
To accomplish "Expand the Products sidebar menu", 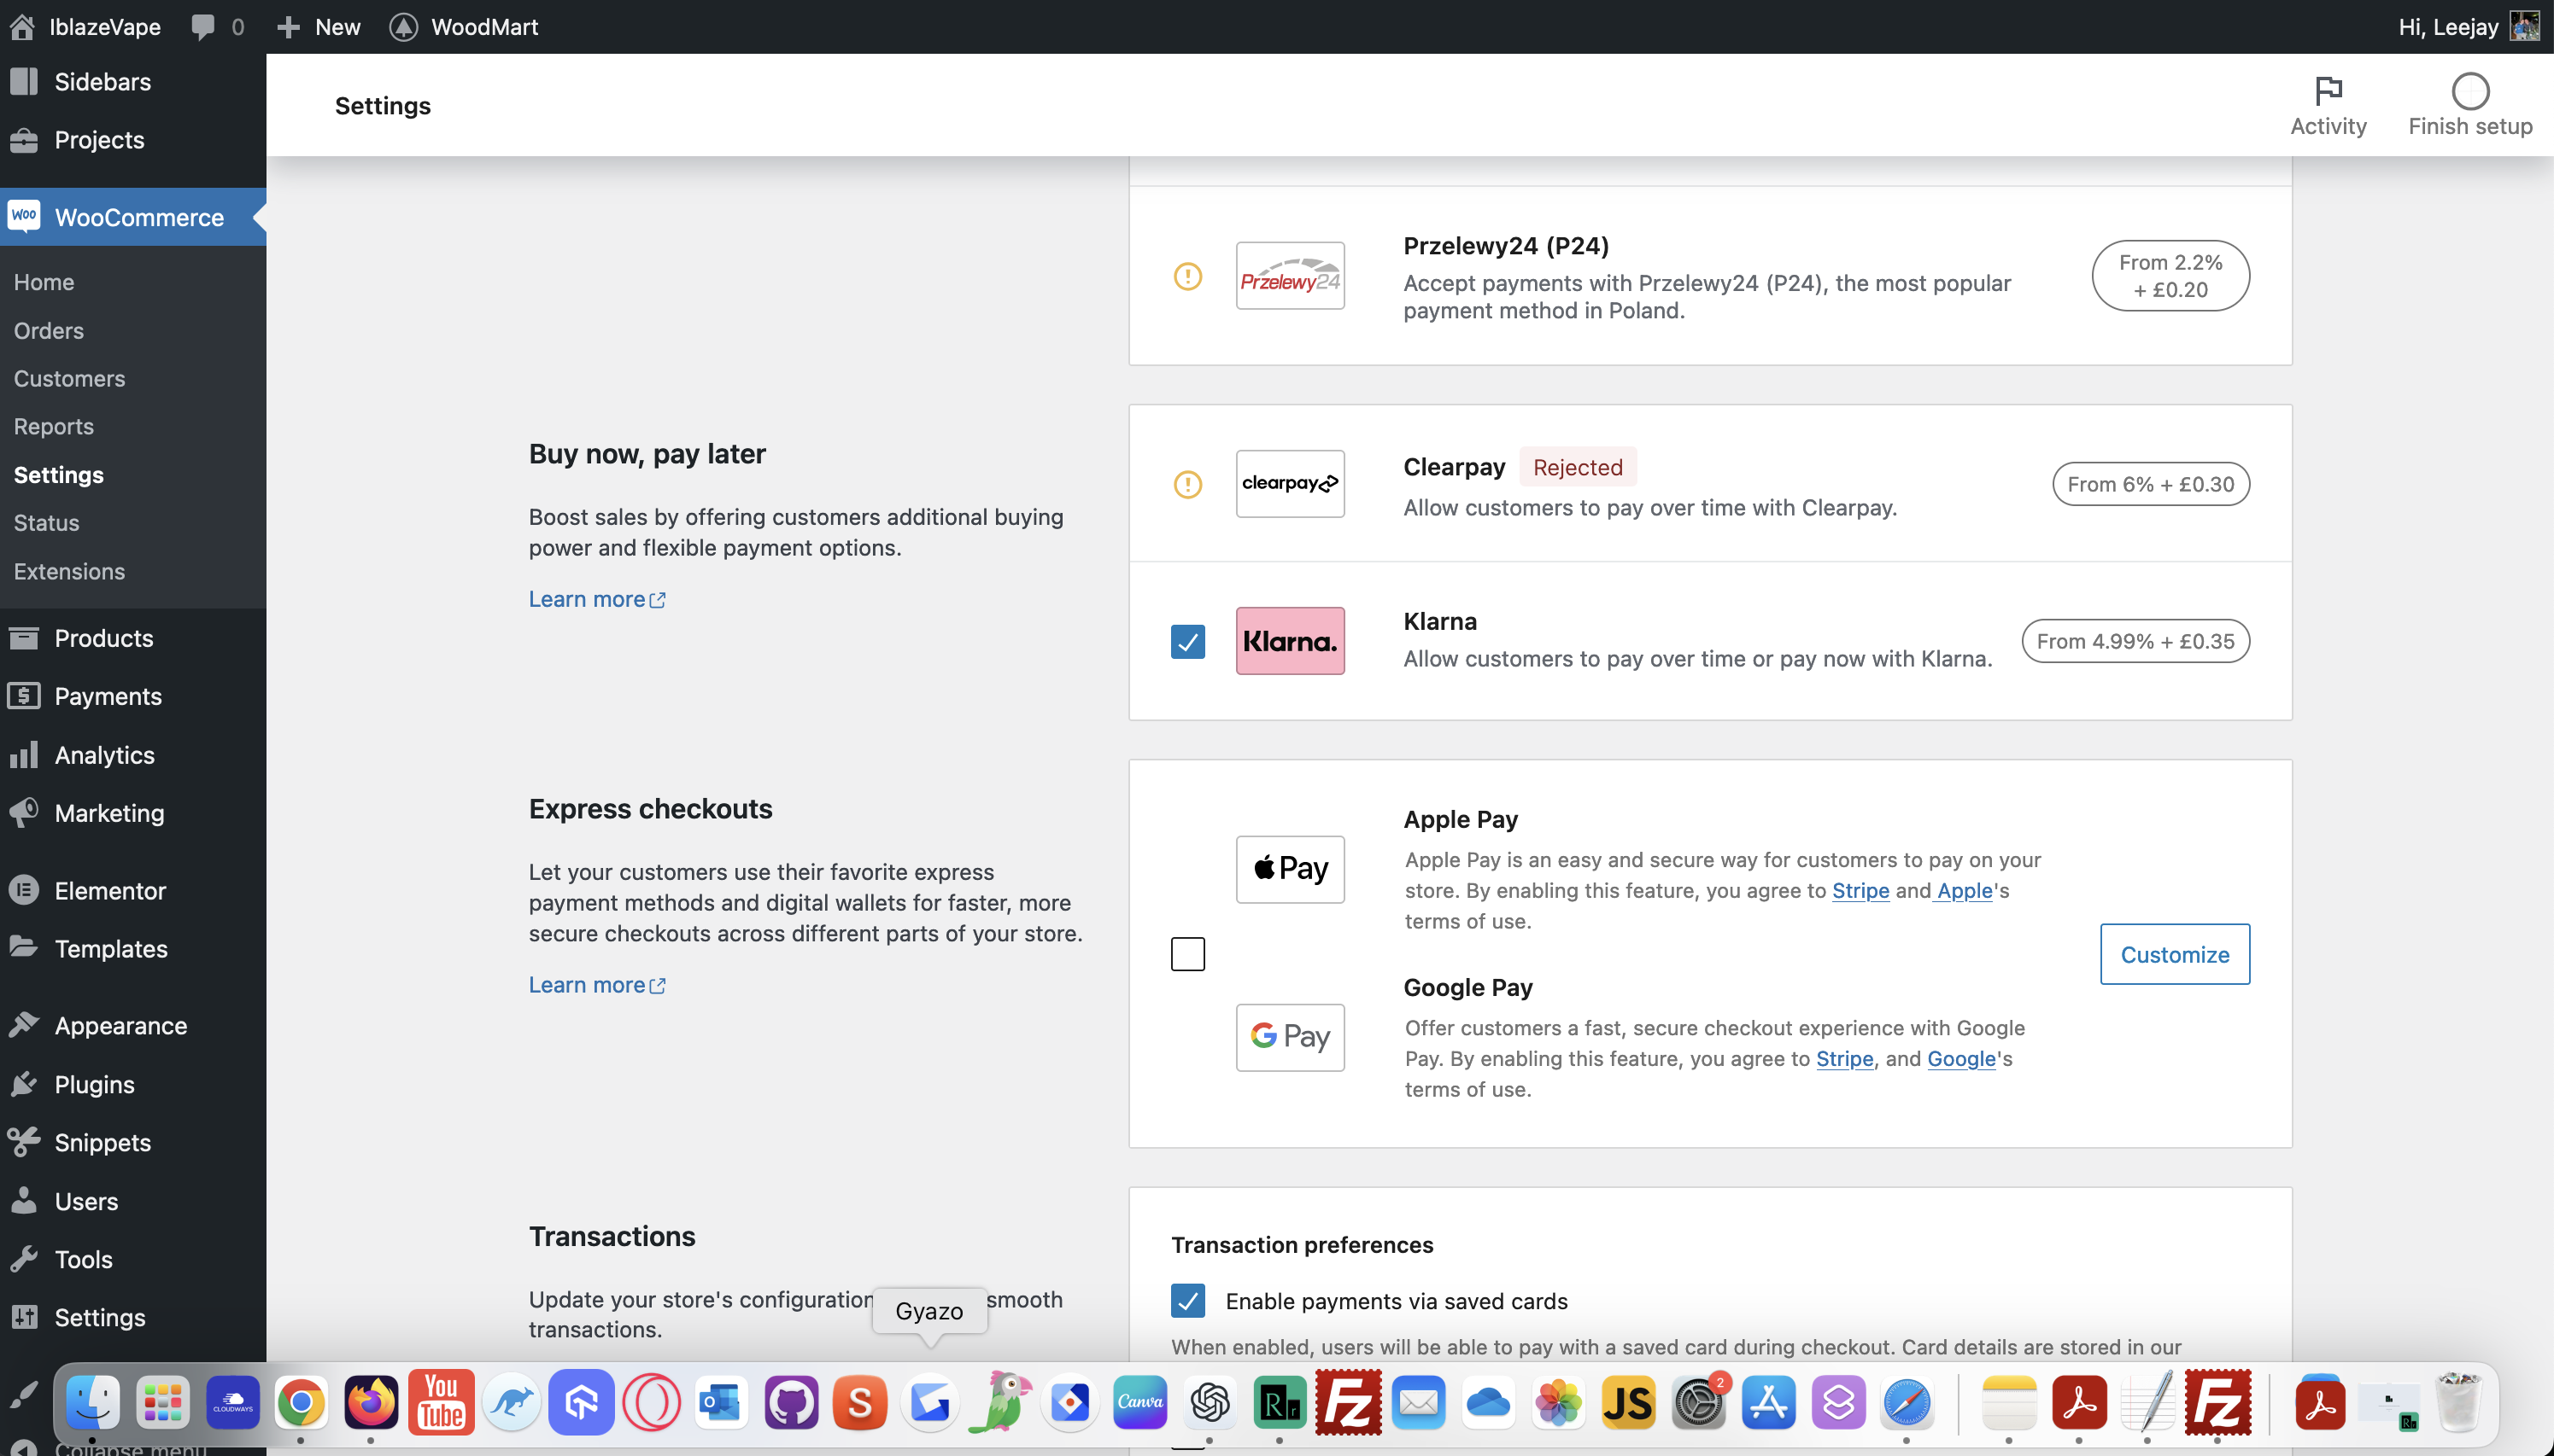I will [x=103, y=638].
